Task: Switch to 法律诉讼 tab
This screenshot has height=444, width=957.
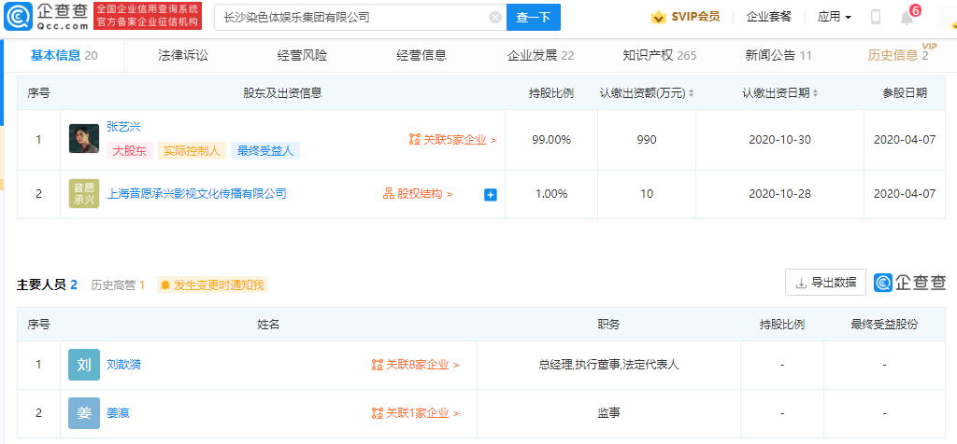Action: click(183, 55)
